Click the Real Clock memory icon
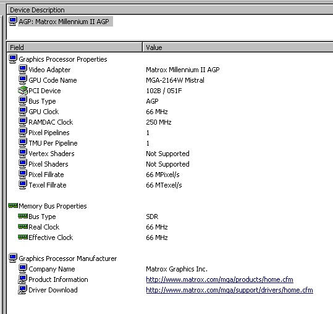The image size is (333, 314). pyautogui.click(x=23, y=226)
